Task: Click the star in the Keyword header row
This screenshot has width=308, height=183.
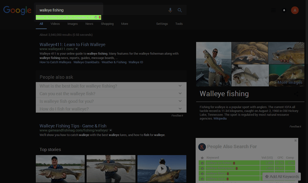Action: point(202,158)
